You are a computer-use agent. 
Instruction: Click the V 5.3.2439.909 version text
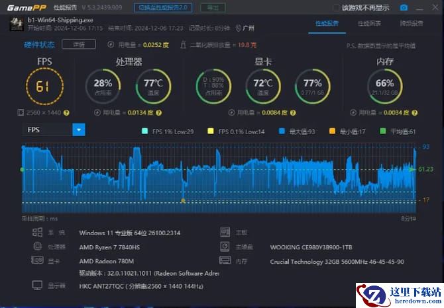click(x=102, y=8)
